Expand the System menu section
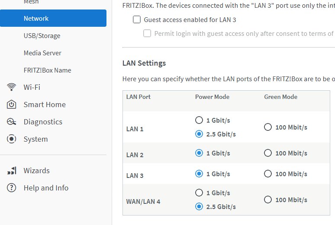 point(35,139)
